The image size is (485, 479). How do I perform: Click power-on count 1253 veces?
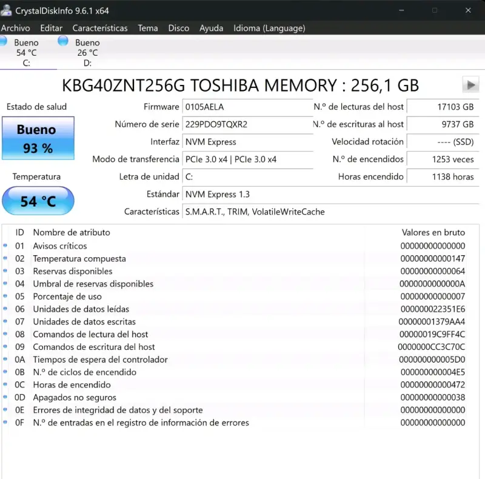[x=443, y=159]
